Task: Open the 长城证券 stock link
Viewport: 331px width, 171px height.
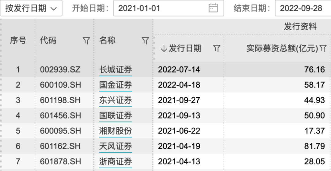Action: [x=116, y=70]
